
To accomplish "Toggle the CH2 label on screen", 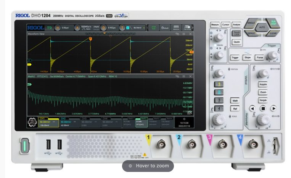I will (63, 119).
